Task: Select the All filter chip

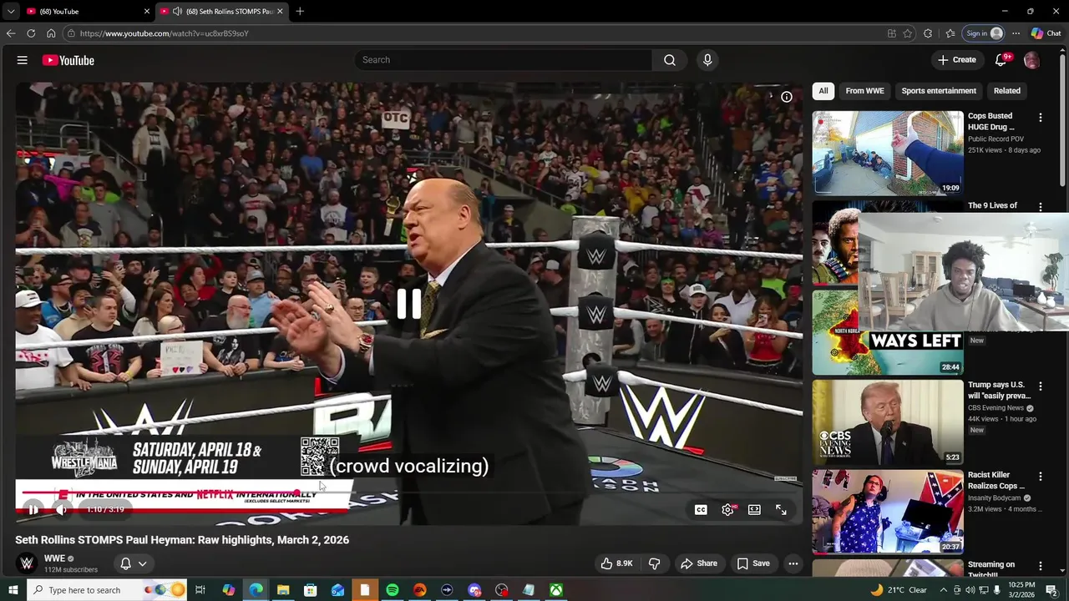Action: 823,91
